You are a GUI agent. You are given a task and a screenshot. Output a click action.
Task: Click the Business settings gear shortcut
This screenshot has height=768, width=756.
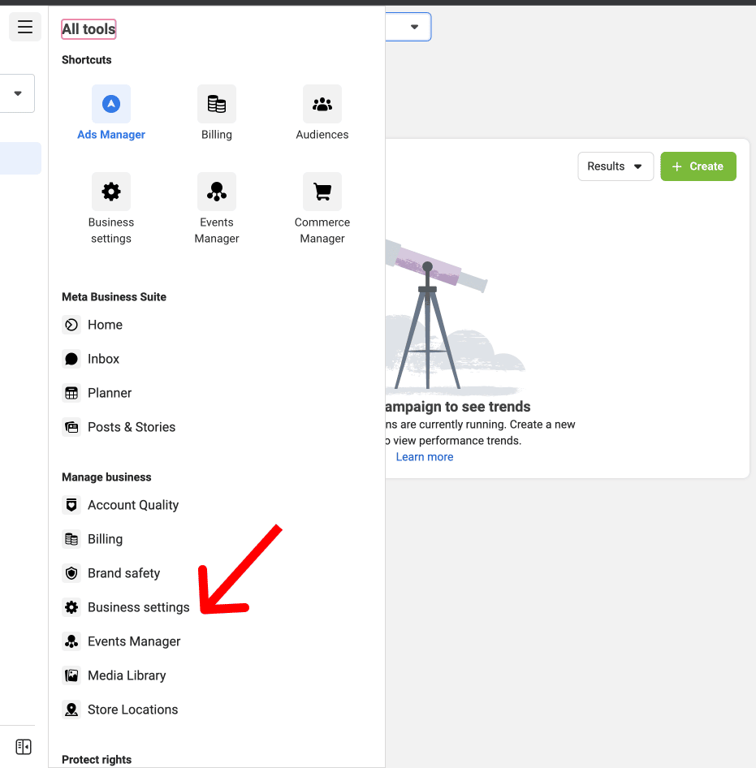coord(111,192)
